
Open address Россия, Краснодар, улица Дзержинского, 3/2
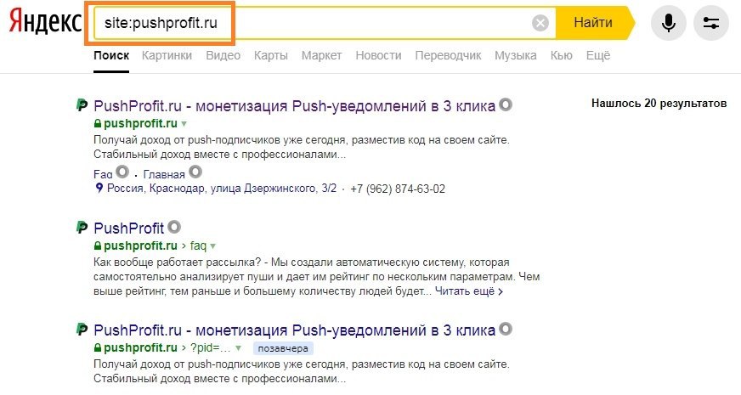click(x=222, y=189)
